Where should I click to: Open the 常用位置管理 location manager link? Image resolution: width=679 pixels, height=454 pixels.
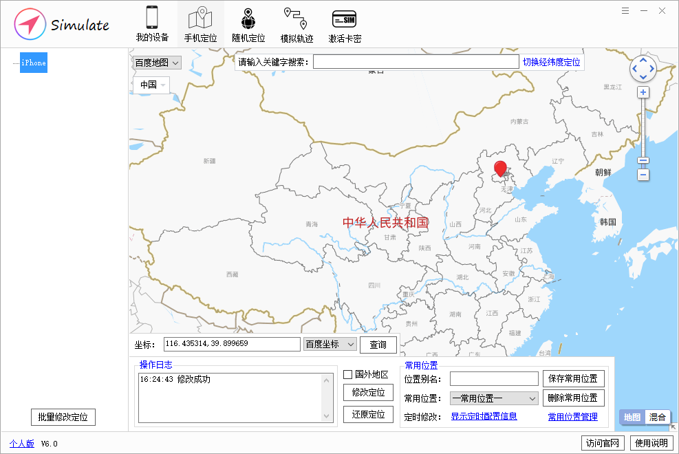(573, 418)
